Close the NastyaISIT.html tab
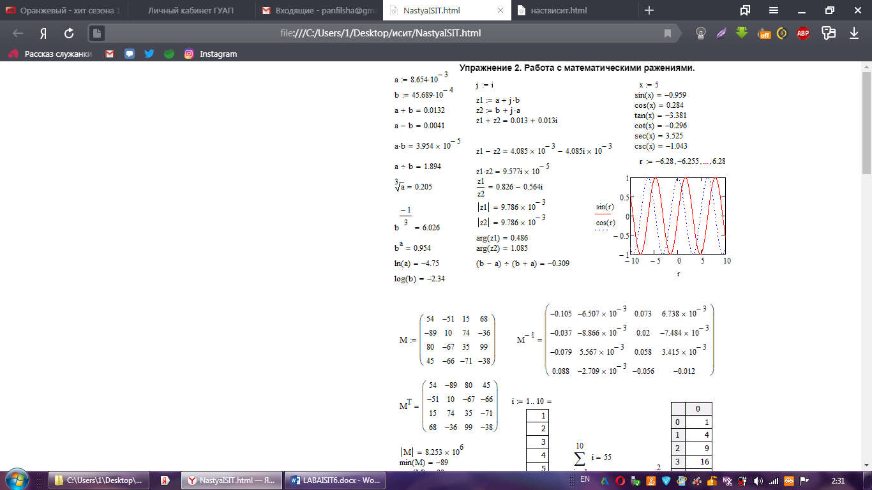Image resolution: width=872 pixels, height=490 pixels. [x=500, y=11]
